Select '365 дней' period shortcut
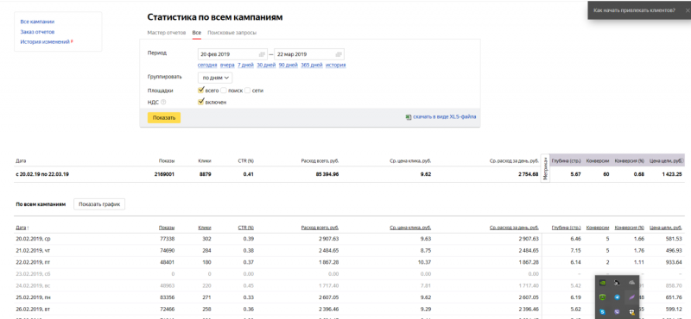 (x=312, y=66)
